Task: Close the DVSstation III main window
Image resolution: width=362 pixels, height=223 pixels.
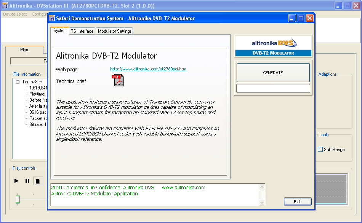Action: pyautogui.click(x=356, y=6)
